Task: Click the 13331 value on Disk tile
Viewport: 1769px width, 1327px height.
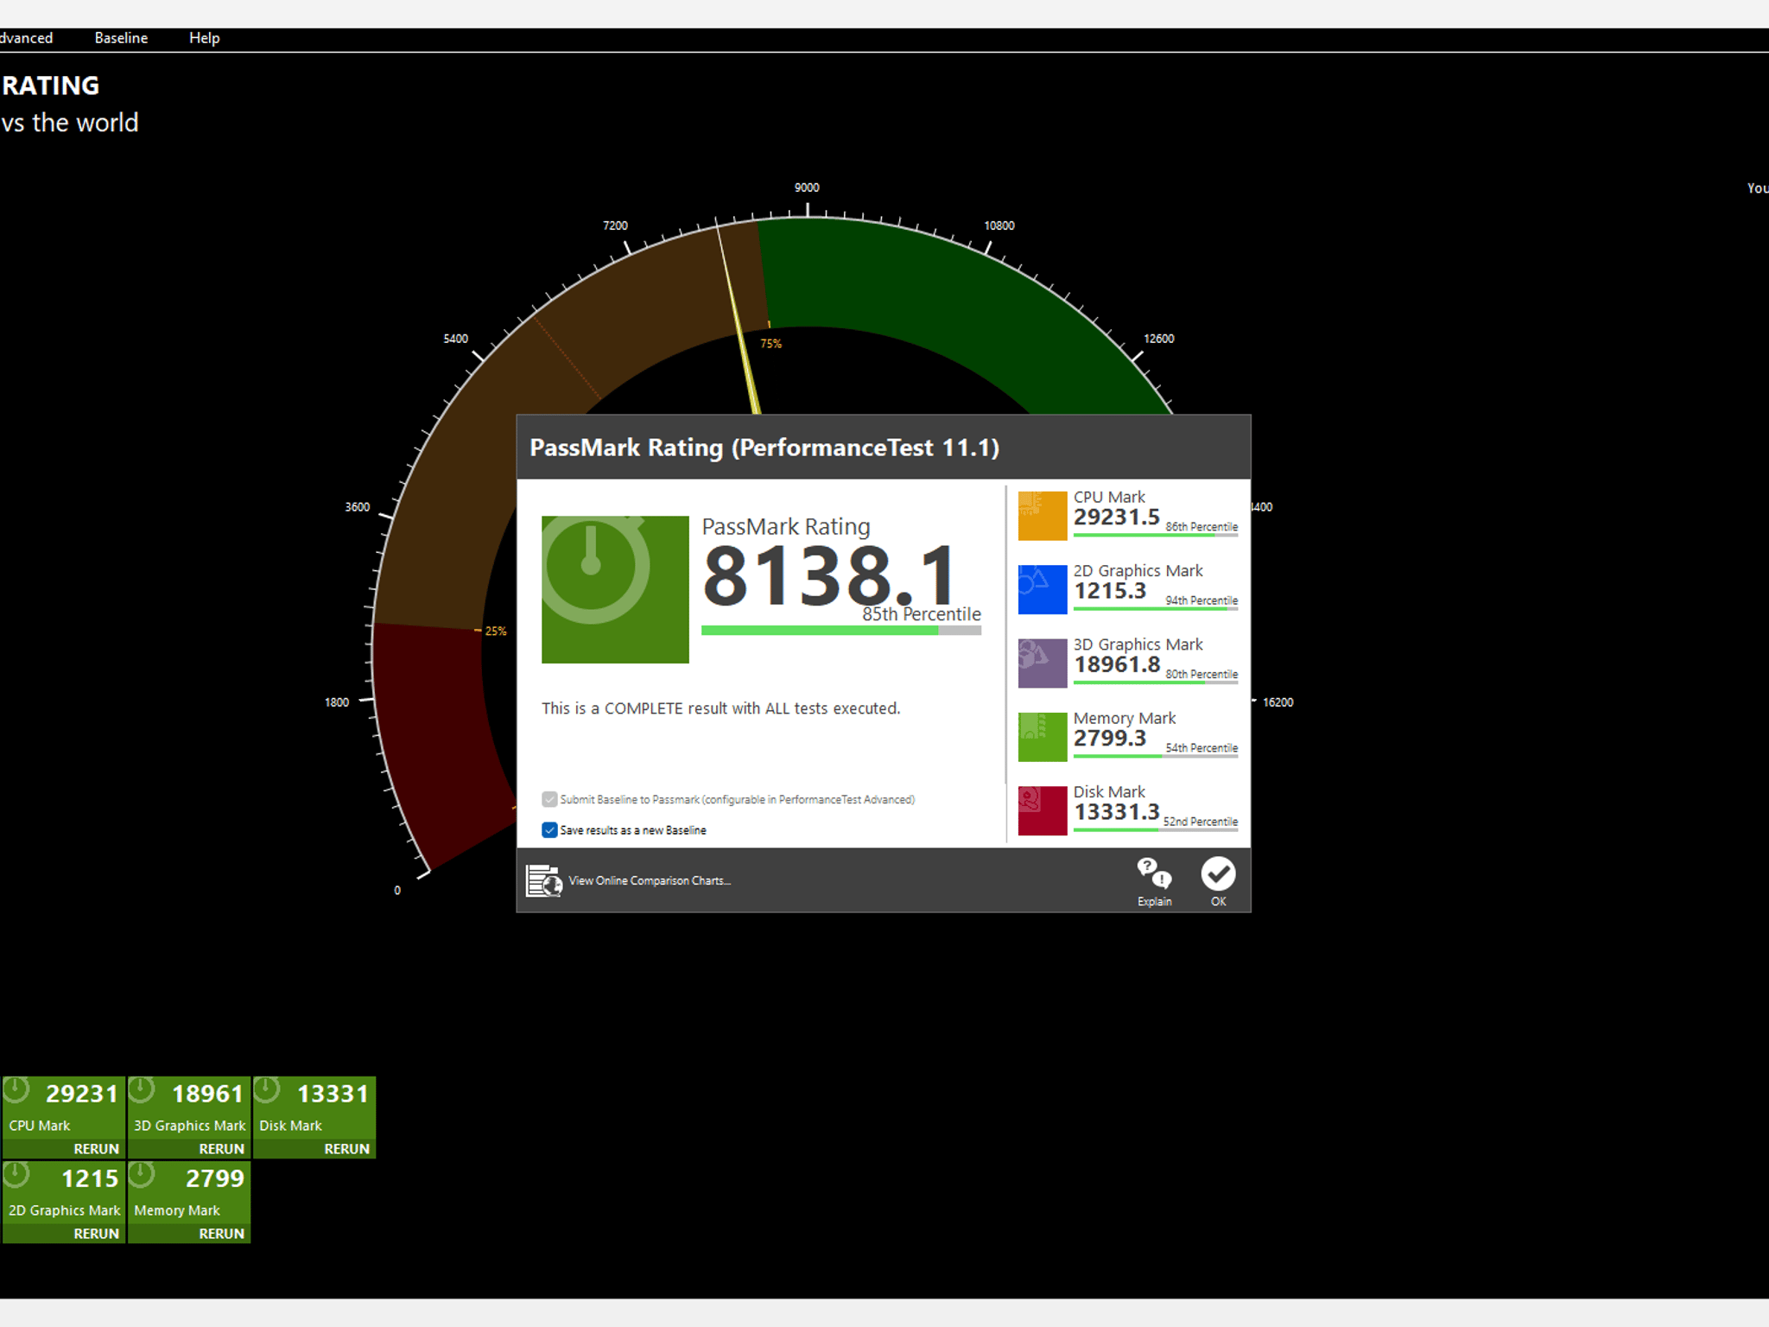Action: pos(333,1094)
